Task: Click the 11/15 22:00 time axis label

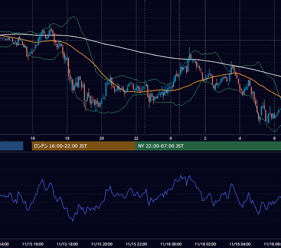Action: [x=136, y=244]
